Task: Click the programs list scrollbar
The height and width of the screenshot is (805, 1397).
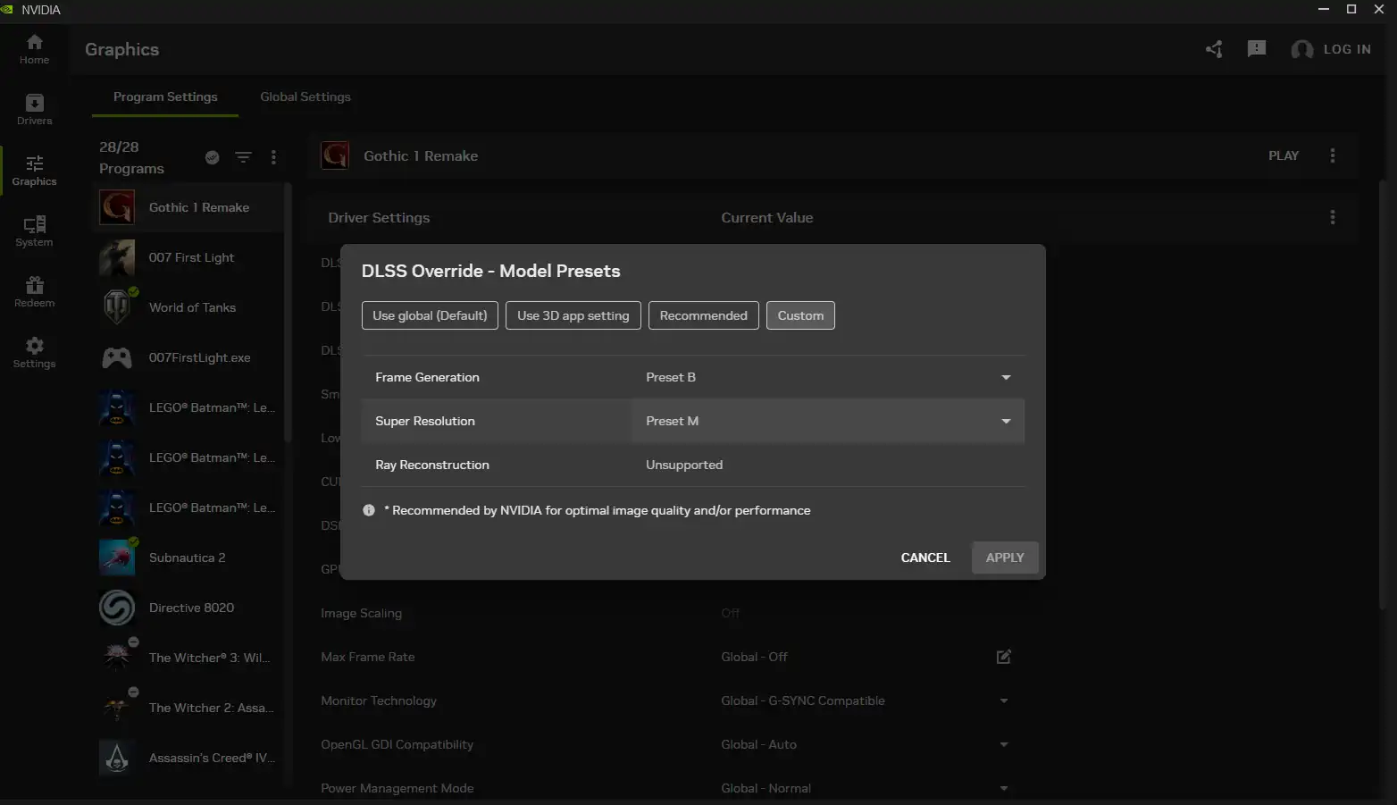Action: point(288,313)
